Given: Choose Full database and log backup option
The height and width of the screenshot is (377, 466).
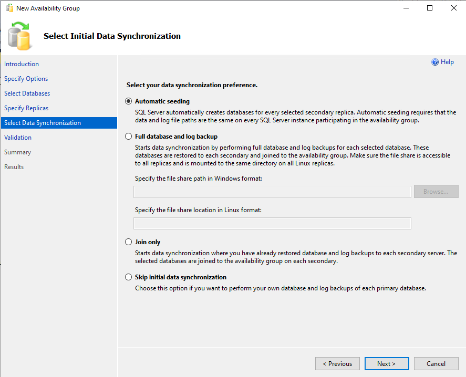Looking at the screenshot, I should coord(129,137).
